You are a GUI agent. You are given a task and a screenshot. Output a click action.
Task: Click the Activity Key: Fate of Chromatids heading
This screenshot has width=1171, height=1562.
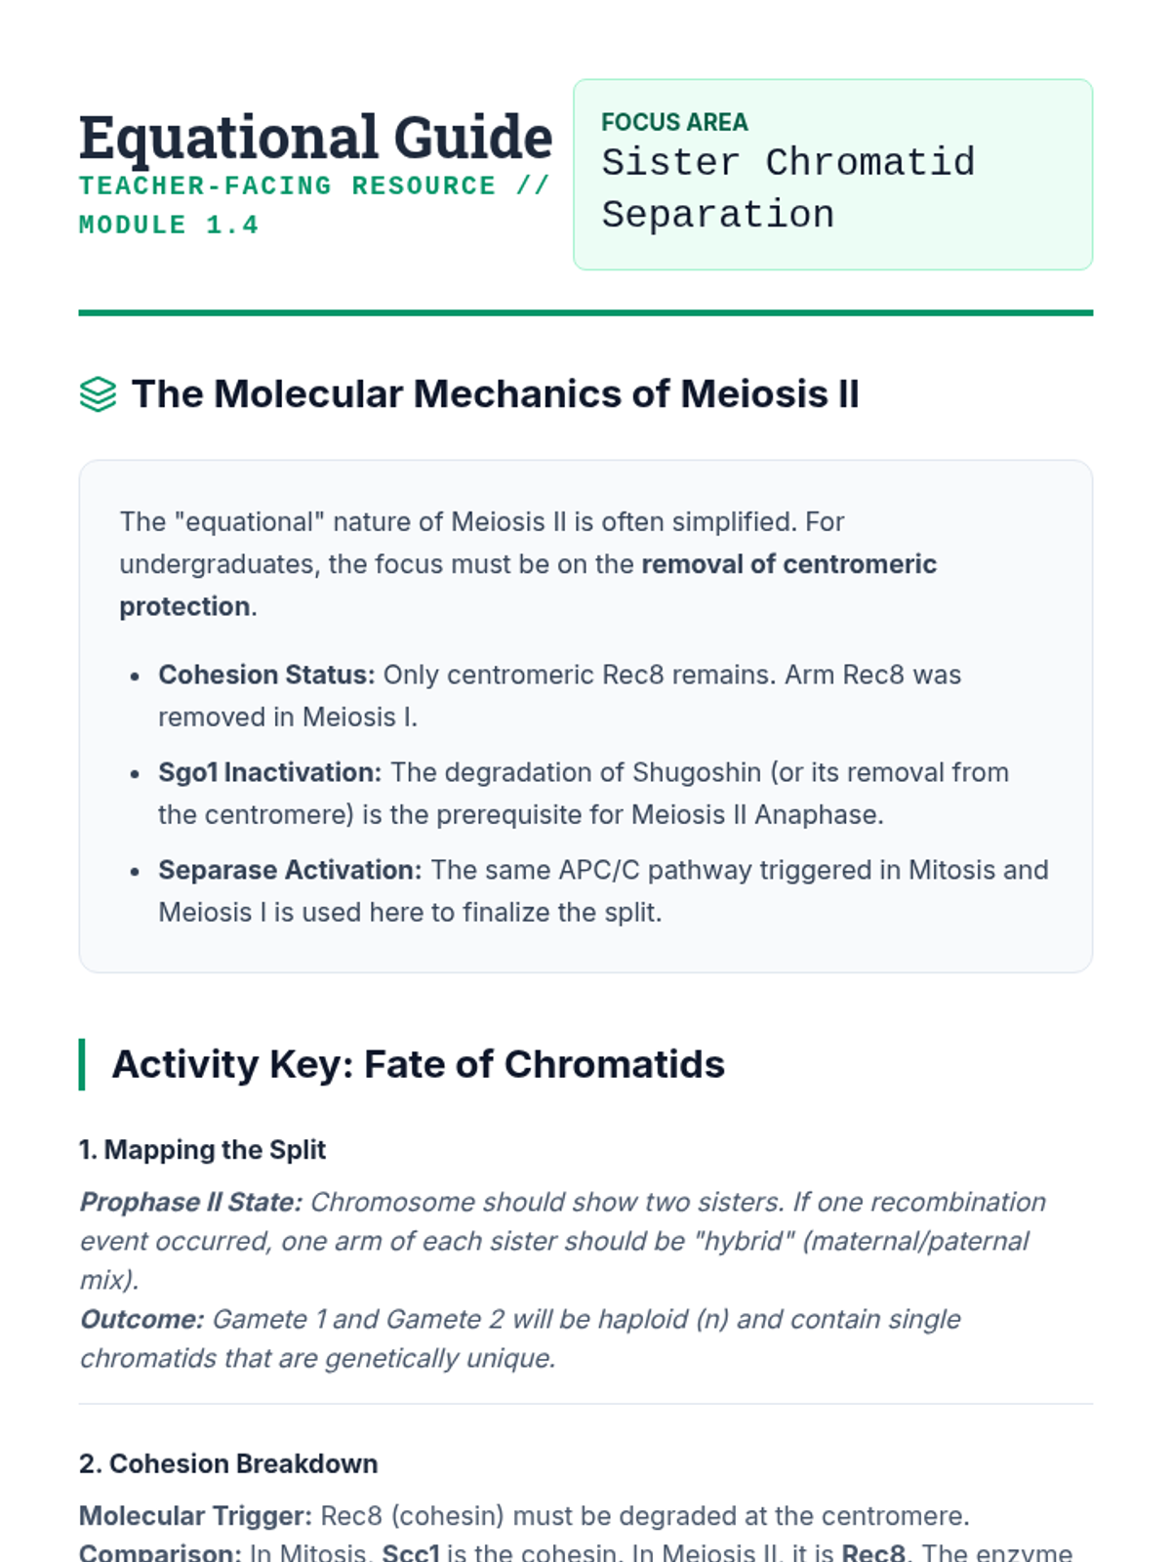(418, 1064)
